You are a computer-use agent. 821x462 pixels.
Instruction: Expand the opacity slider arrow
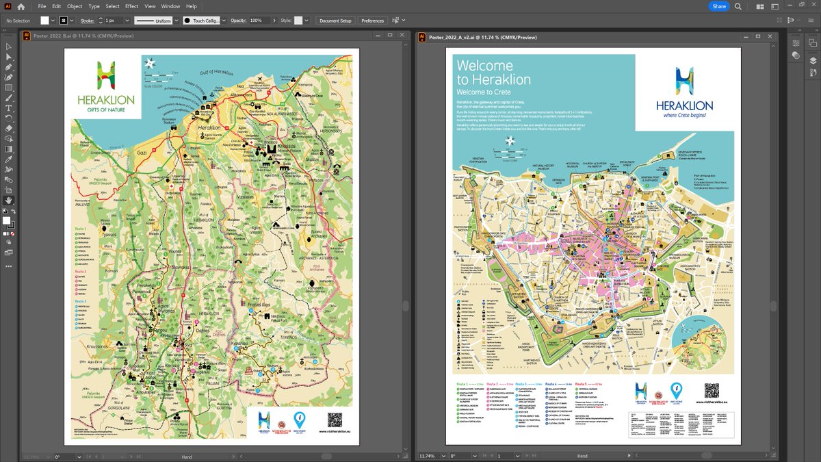(x=274, y=21)
